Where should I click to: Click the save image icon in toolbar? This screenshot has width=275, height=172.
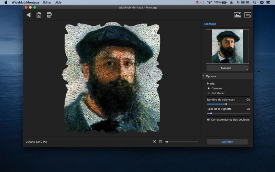coord(39,15)
